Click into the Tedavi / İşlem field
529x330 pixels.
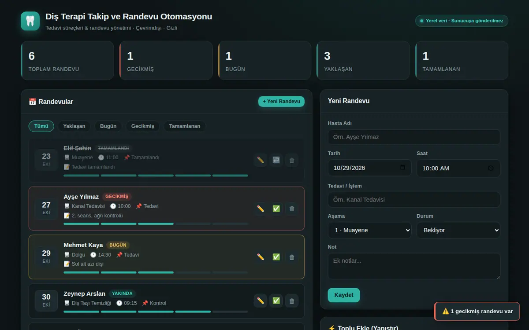(414, 200)
